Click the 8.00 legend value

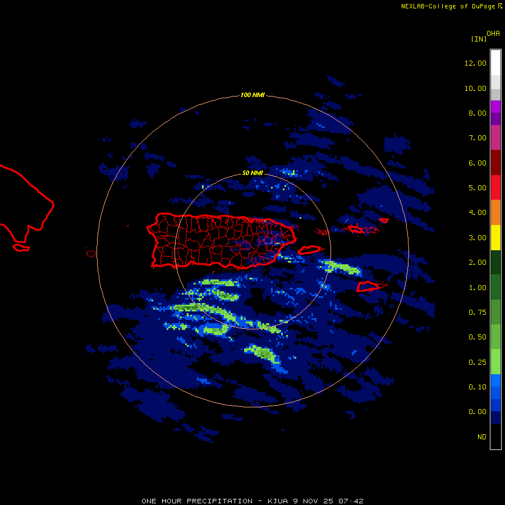pos(478,113)
